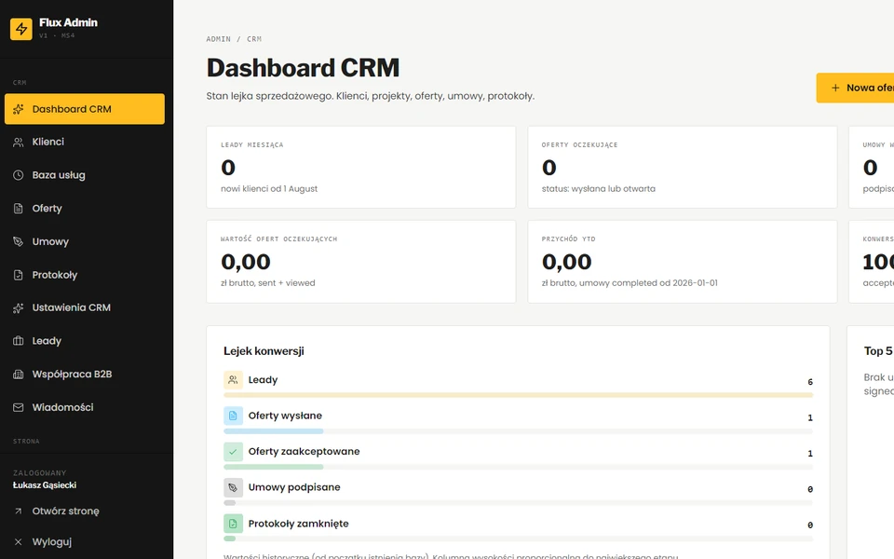The image size is (894, 559).
Task: Click the Przychód YTD stat card
Action: pos(683,262)
